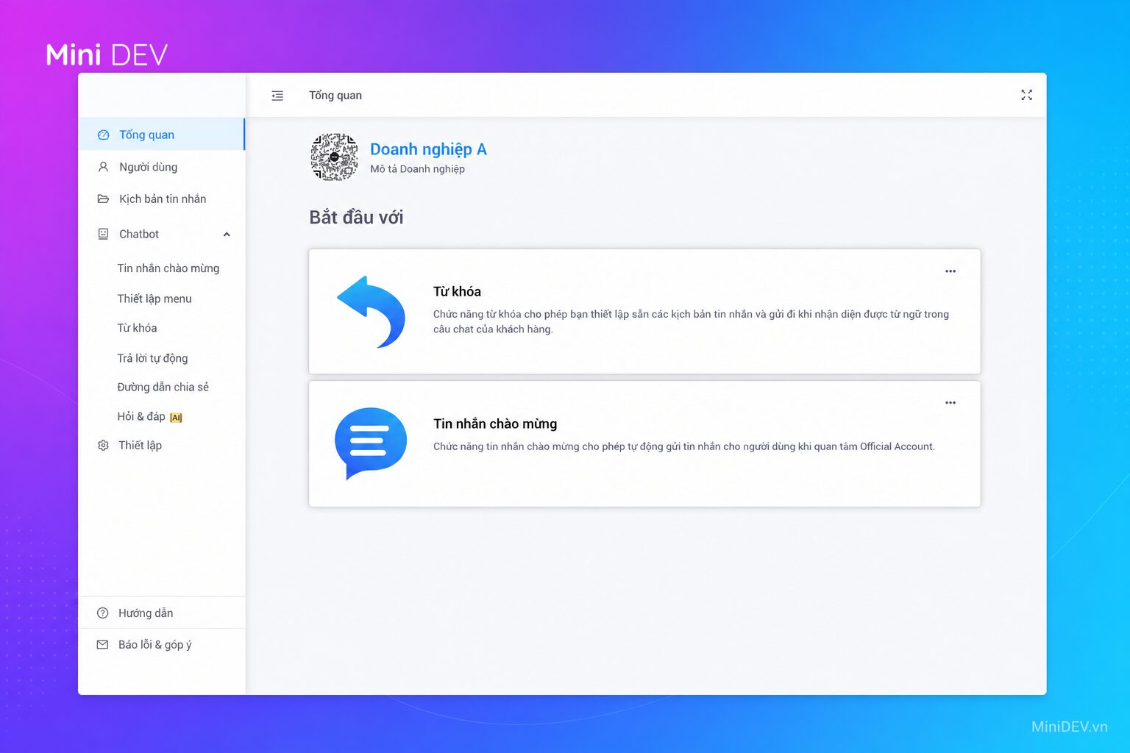The height and width of the screenshot is (753, 1130).
Task: Click the blue chat bubble icon
Action: [x=371, y=443]
